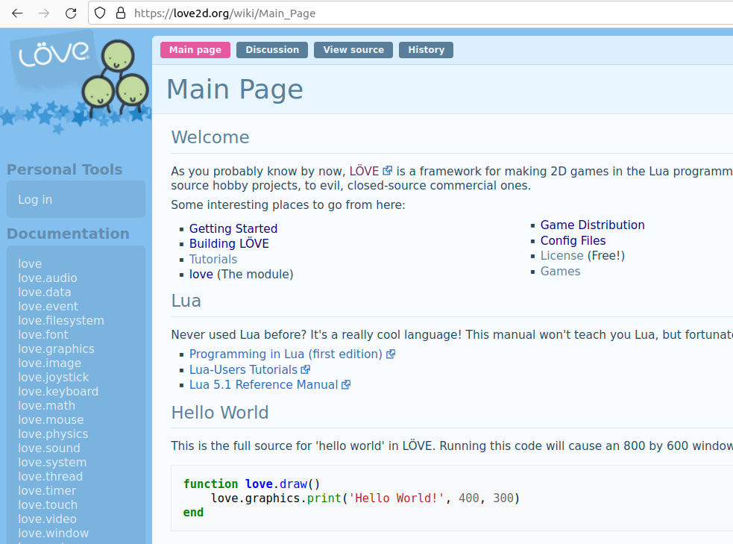Click the Config Files link

(x=573, y=240)
